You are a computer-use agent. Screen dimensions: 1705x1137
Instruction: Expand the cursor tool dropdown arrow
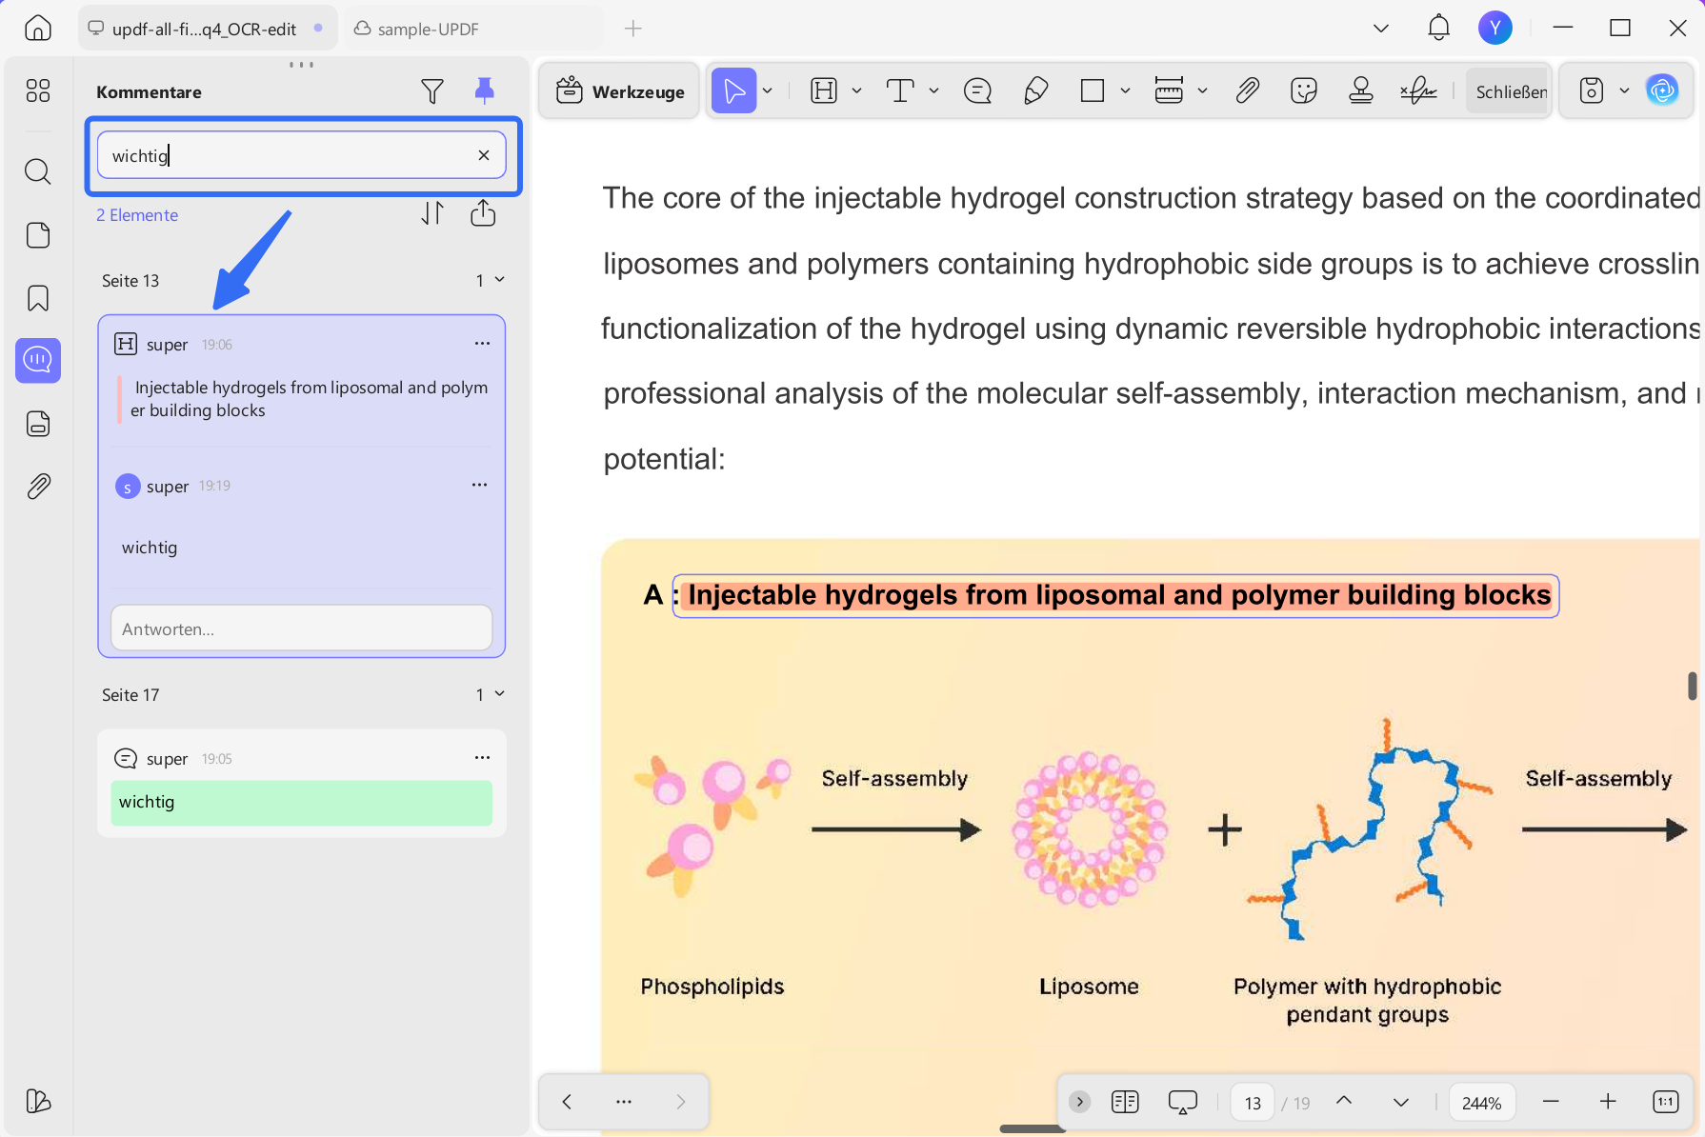click(x=768, y=91)
